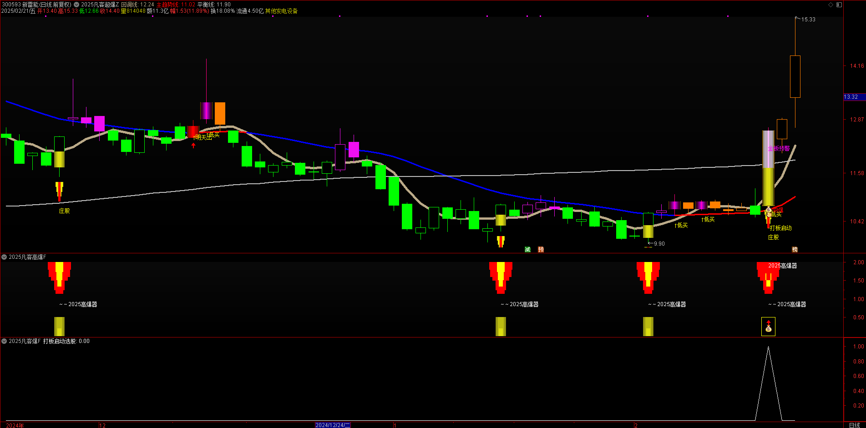Toggle the side panel layout icon

pos(839,5)
